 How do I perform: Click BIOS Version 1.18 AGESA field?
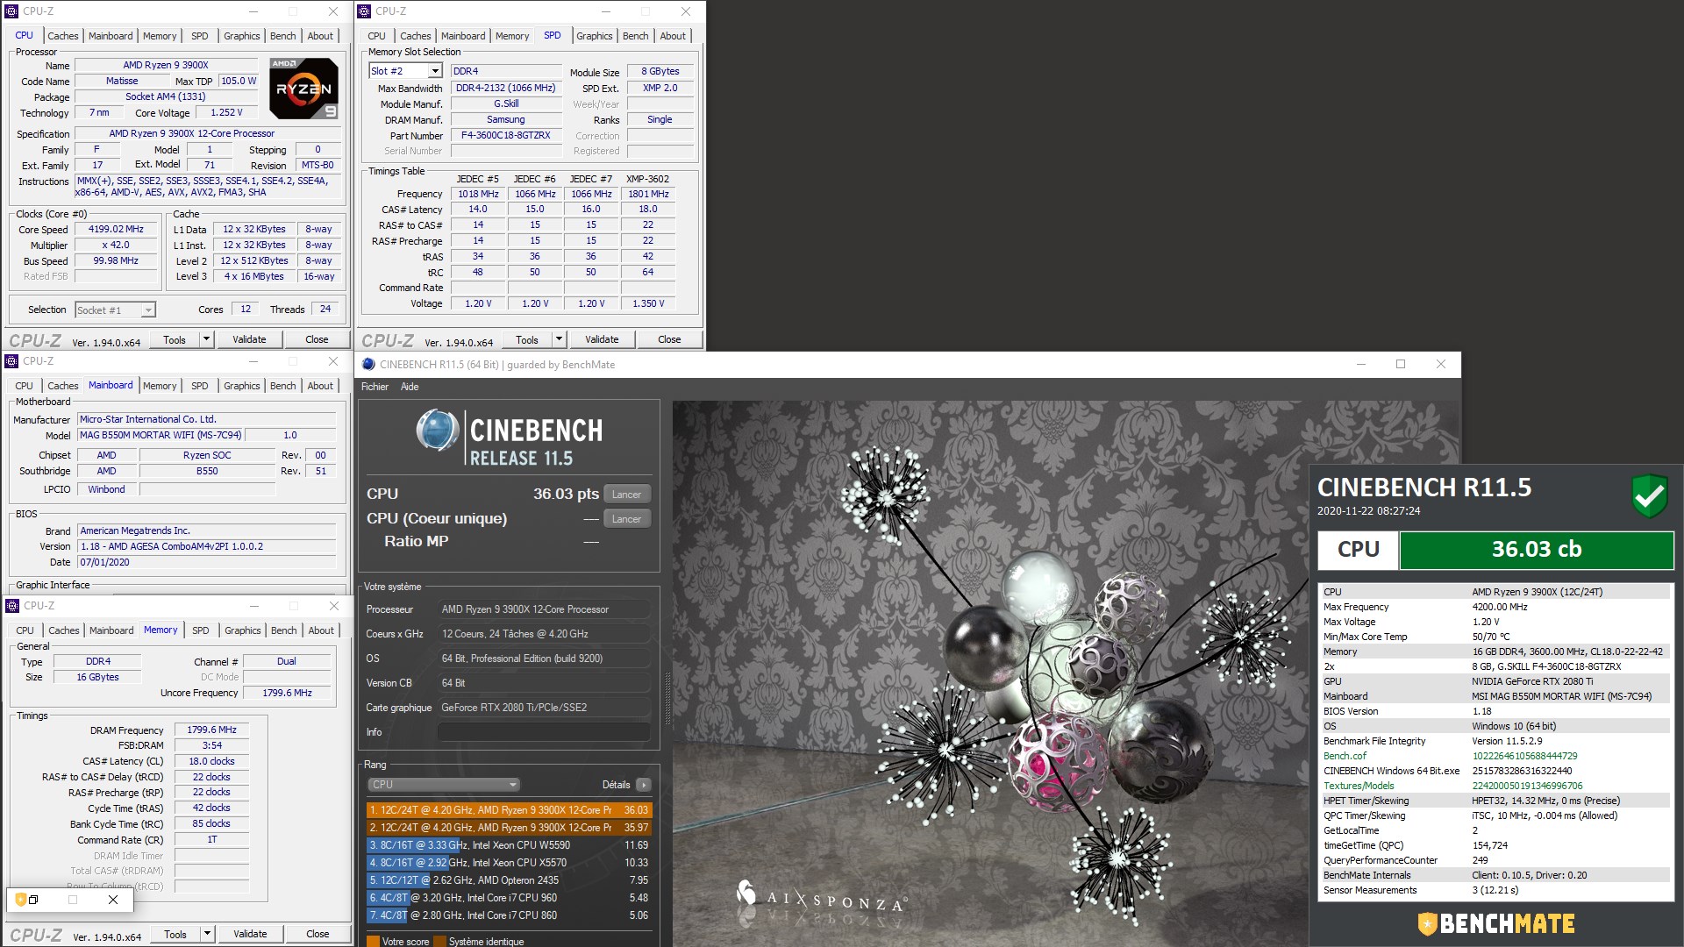(x=206, y=546)
